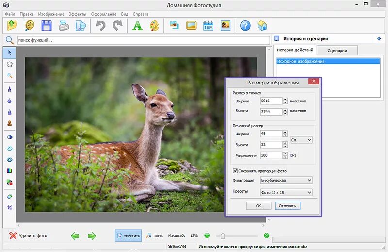Viewport: 388px width, 252px height.
Task: Open the 'Изображение' menu
Action: click(51, 14)
